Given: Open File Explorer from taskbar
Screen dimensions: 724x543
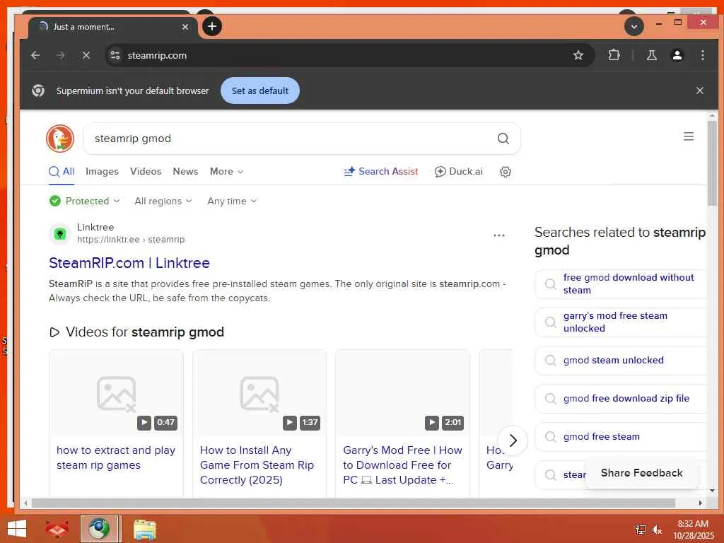Looking at the screenshot, I should [144, 529].
